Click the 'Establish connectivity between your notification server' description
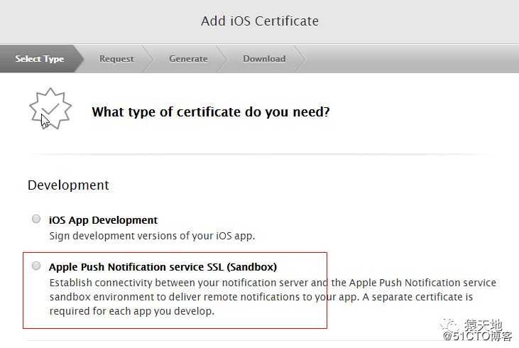519x348 pixels. [x=273, y=297]
